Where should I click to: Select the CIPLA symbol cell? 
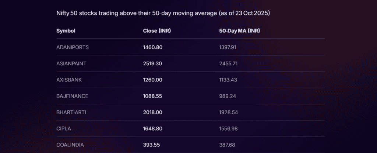pos(63,128)
